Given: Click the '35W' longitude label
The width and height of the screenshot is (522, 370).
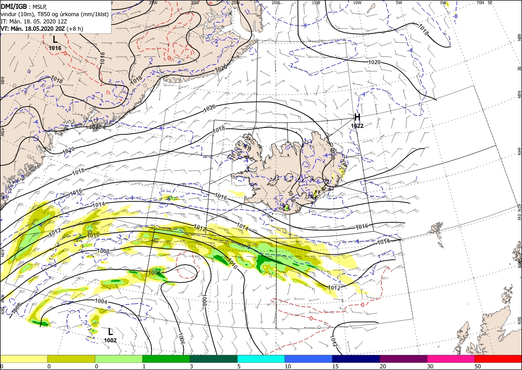Looking at the screenshot, I should click(x=153, y=3).
